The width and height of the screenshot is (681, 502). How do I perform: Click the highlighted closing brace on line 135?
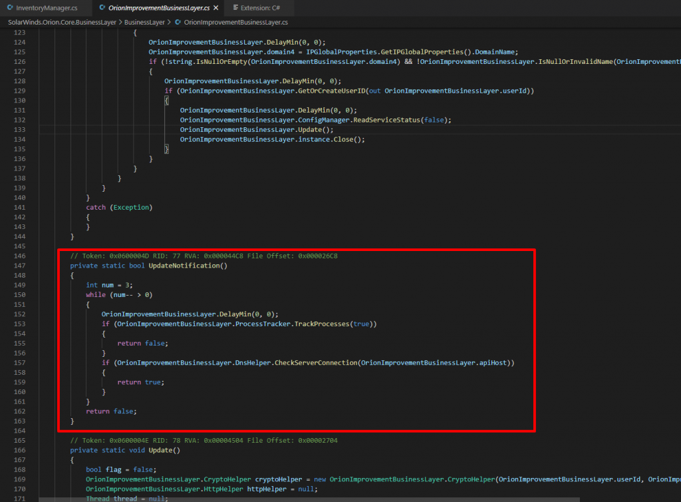coord(166,149)
